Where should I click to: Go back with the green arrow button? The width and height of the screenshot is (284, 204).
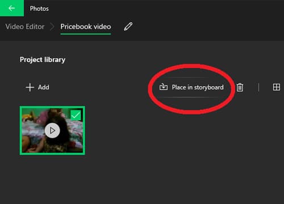pyautogui.click(x=12, y=8)
